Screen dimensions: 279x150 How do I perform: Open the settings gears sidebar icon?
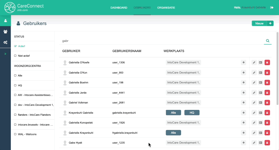[x=5, y=42]
